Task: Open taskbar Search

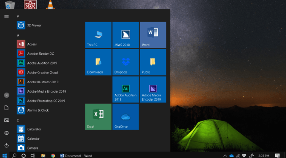Action: (x=14, y=155)
